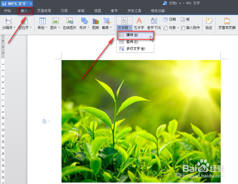Open the 开始 ribbon tab
Screen dimensions: 238x184
(8, 11)
